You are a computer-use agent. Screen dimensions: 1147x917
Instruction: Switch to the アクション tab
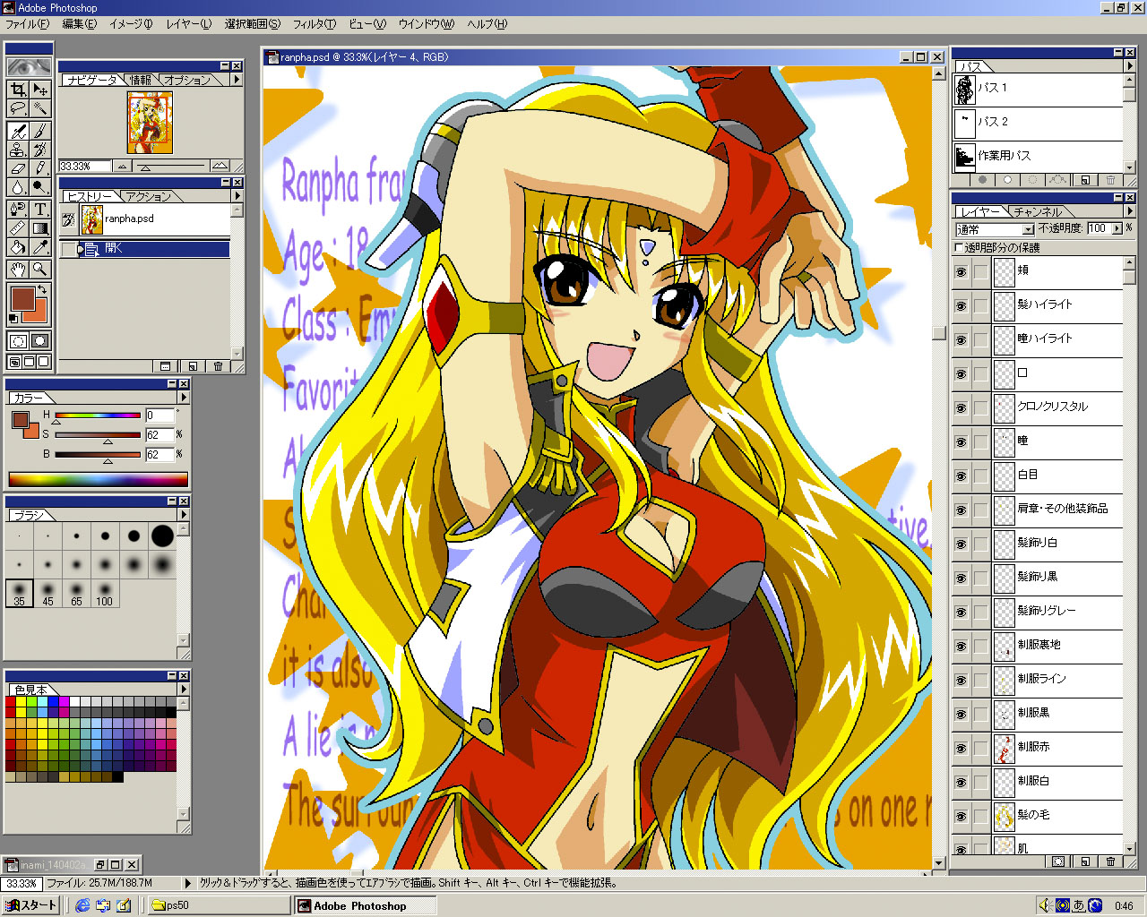pos(149,197)
